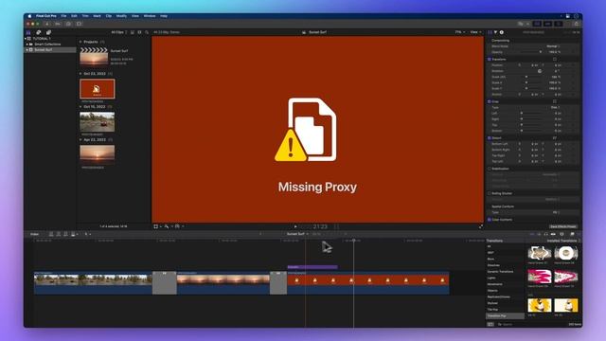Open the Help menu
This screenshot has width=606, height=341.
(x=164, y=16)
